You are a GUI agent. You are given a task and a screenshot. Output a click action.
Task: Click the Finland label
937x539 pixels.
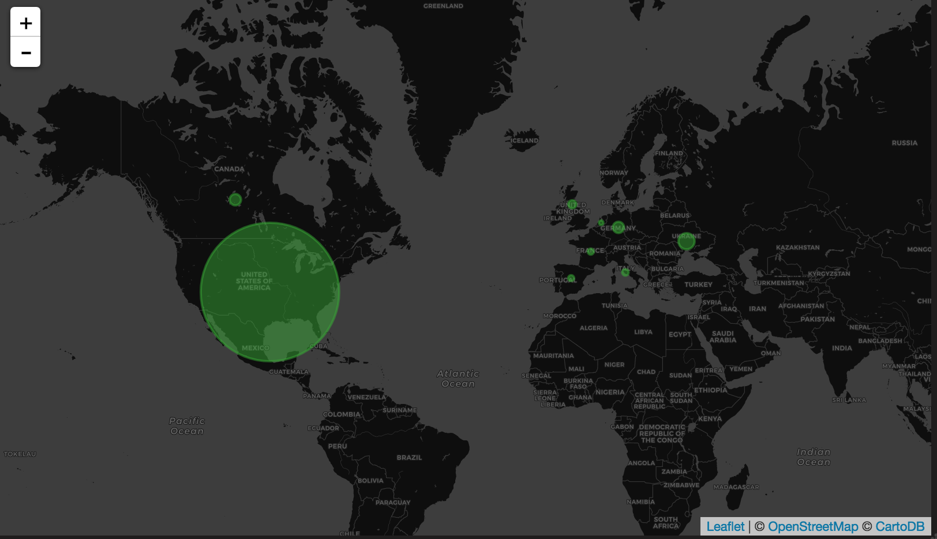(x=669, y=154)
